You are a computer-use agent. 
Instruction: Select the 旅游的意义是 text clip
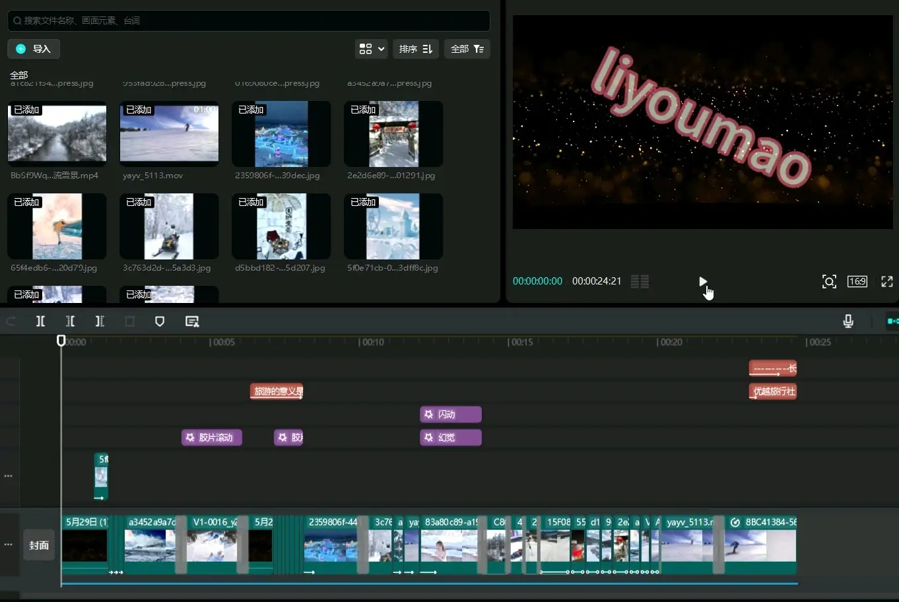click(x=277, y=391)
